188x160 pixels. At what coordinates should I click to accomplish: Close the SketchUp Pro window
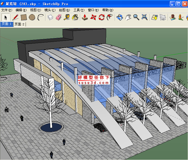185,4
